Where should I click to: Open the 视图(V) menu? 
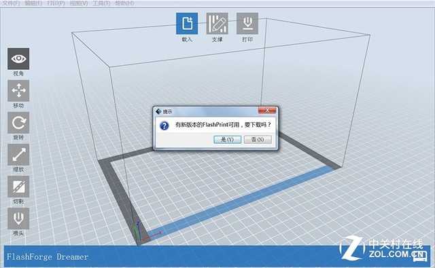click(79, 3)
